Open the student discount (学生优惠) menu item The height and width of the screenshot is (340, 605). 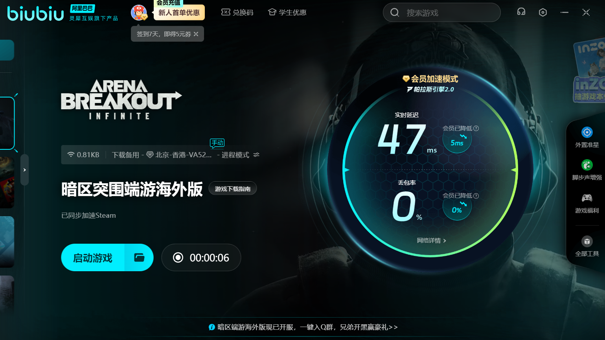tap(287, 13)
